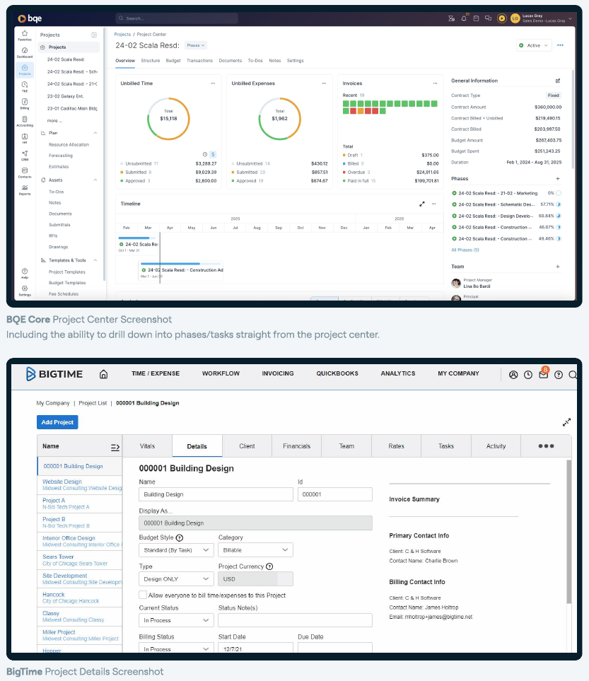Add a new phase with plus icon
Viewport: 589px width, 681px height.
(x=558, y=178)
